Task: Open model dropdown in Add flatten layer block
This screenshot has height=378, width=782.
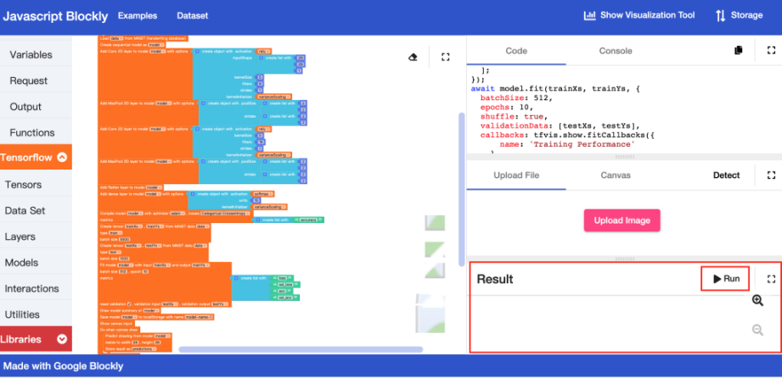Action: [x=154, y=187]
